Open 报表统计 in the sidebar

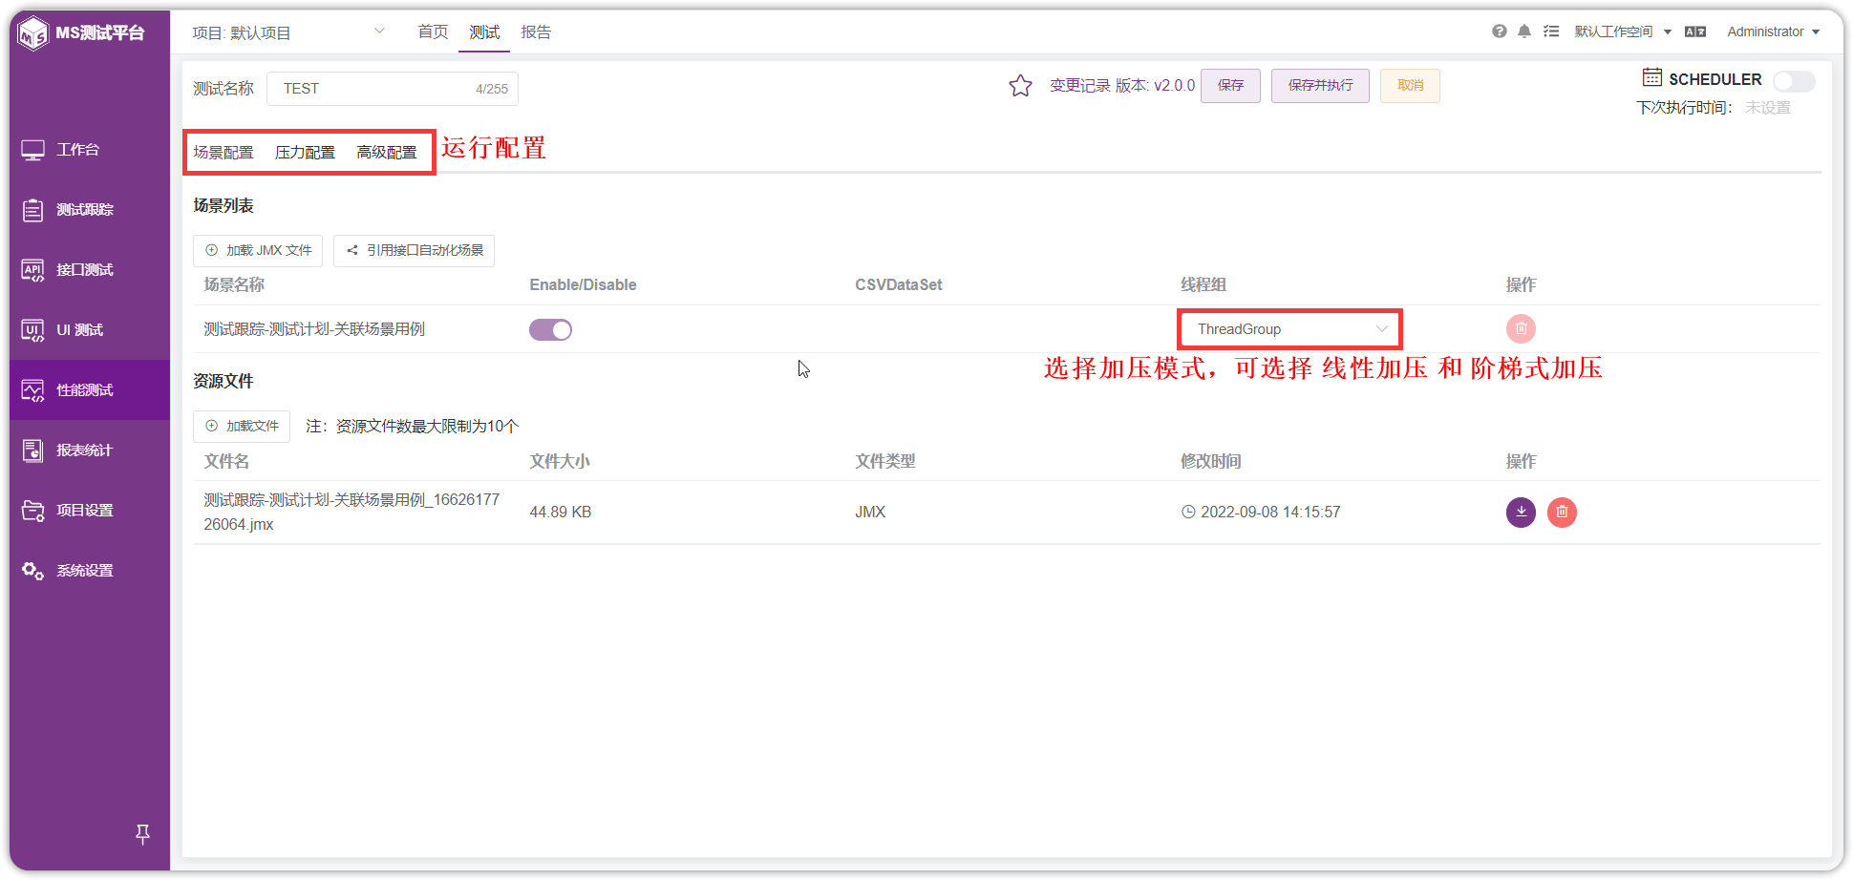tap(90, 450)
